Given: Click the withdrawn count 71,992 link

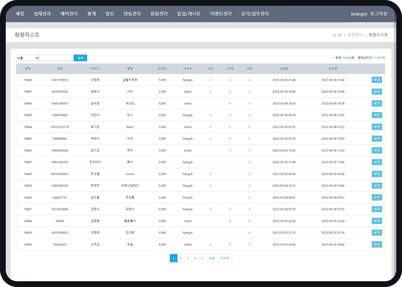Looking at the screenshot, I should pos(378,58).
